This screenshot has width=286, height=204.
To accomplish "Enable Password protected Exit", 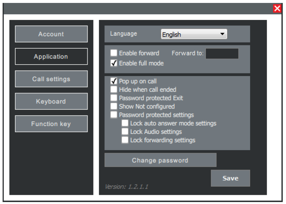I will [x=114, y=98].
